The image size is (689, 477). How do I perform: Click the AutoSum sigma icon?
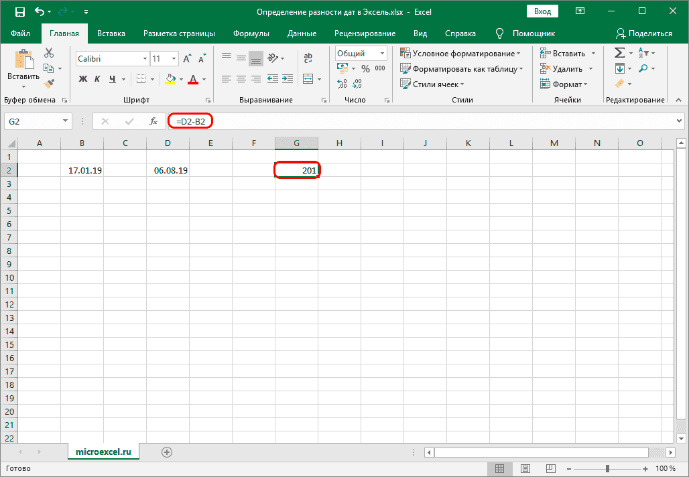tap(619, 53)
